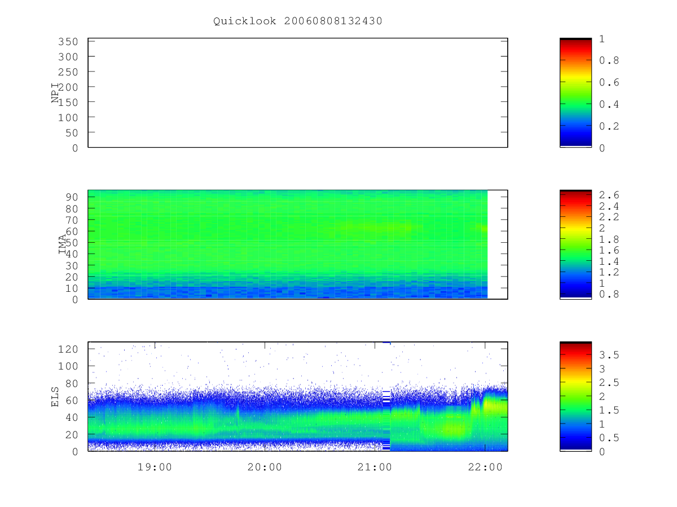Click the 60 tick on ELS axis

[x=72, y=400]
